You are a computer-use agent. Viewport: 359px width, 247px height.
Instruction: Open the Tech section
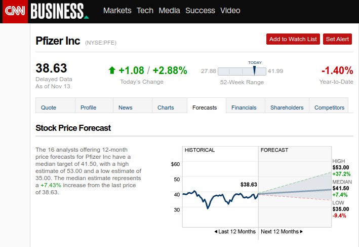coord(145,11)
